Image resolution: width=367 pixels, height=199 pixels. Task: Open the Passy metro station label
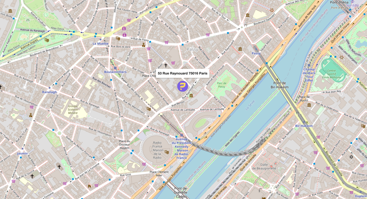pyautogui.click(x=256, y=53)
